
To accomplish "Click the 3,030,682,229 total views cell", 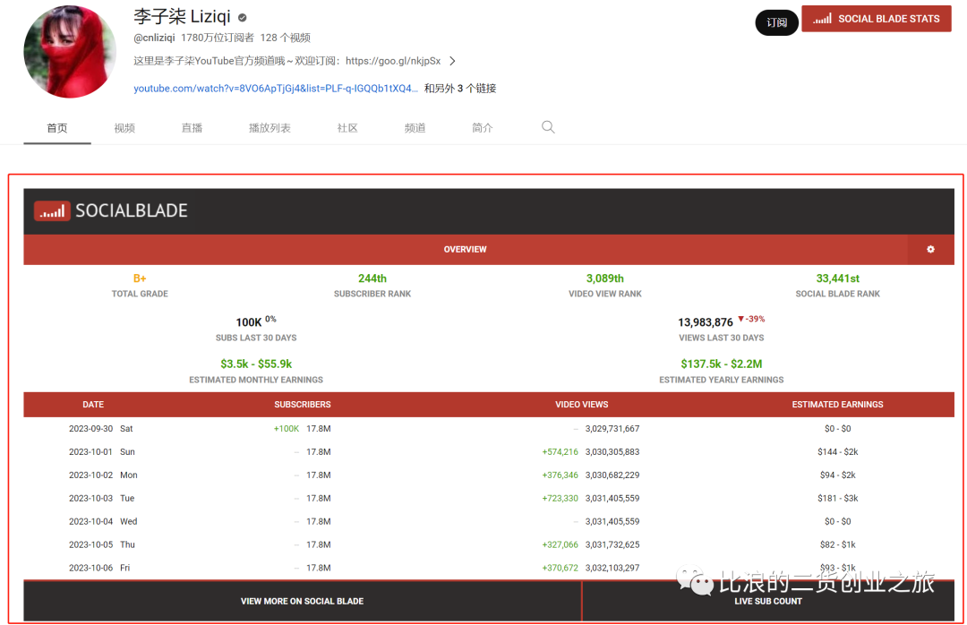I will 612,475.
